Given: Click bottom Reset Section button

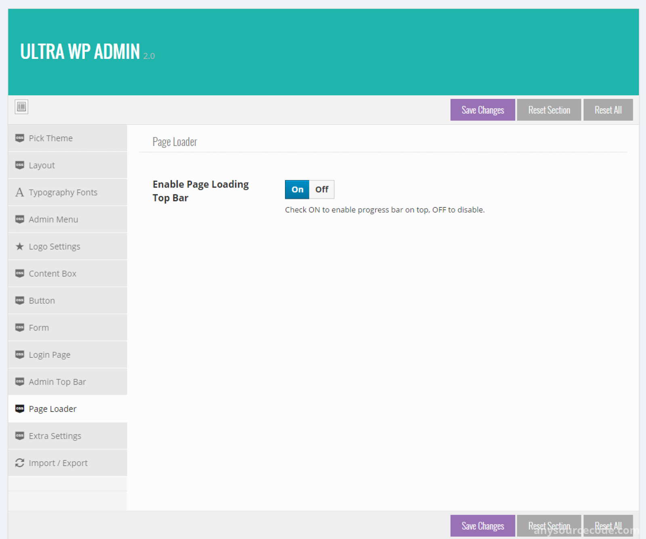Looking at the screenshot, I should (549, 526).
